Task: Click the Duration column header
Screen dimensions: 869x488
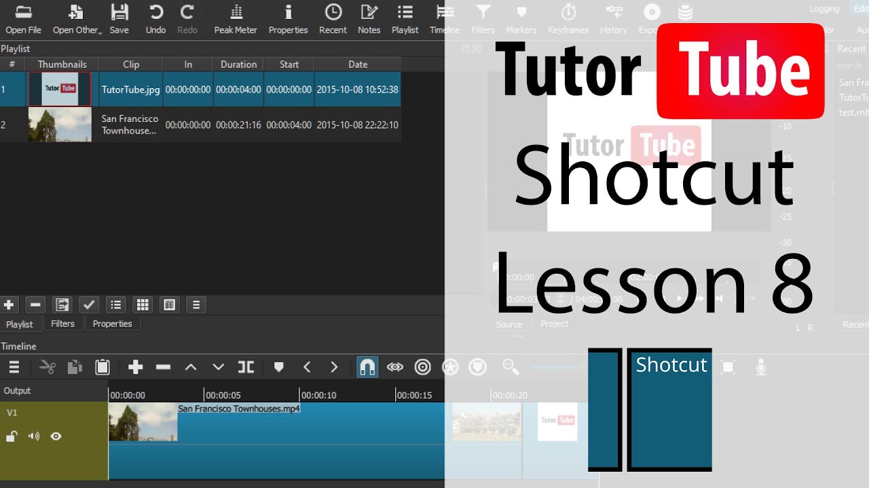Action: click(238, 64)
